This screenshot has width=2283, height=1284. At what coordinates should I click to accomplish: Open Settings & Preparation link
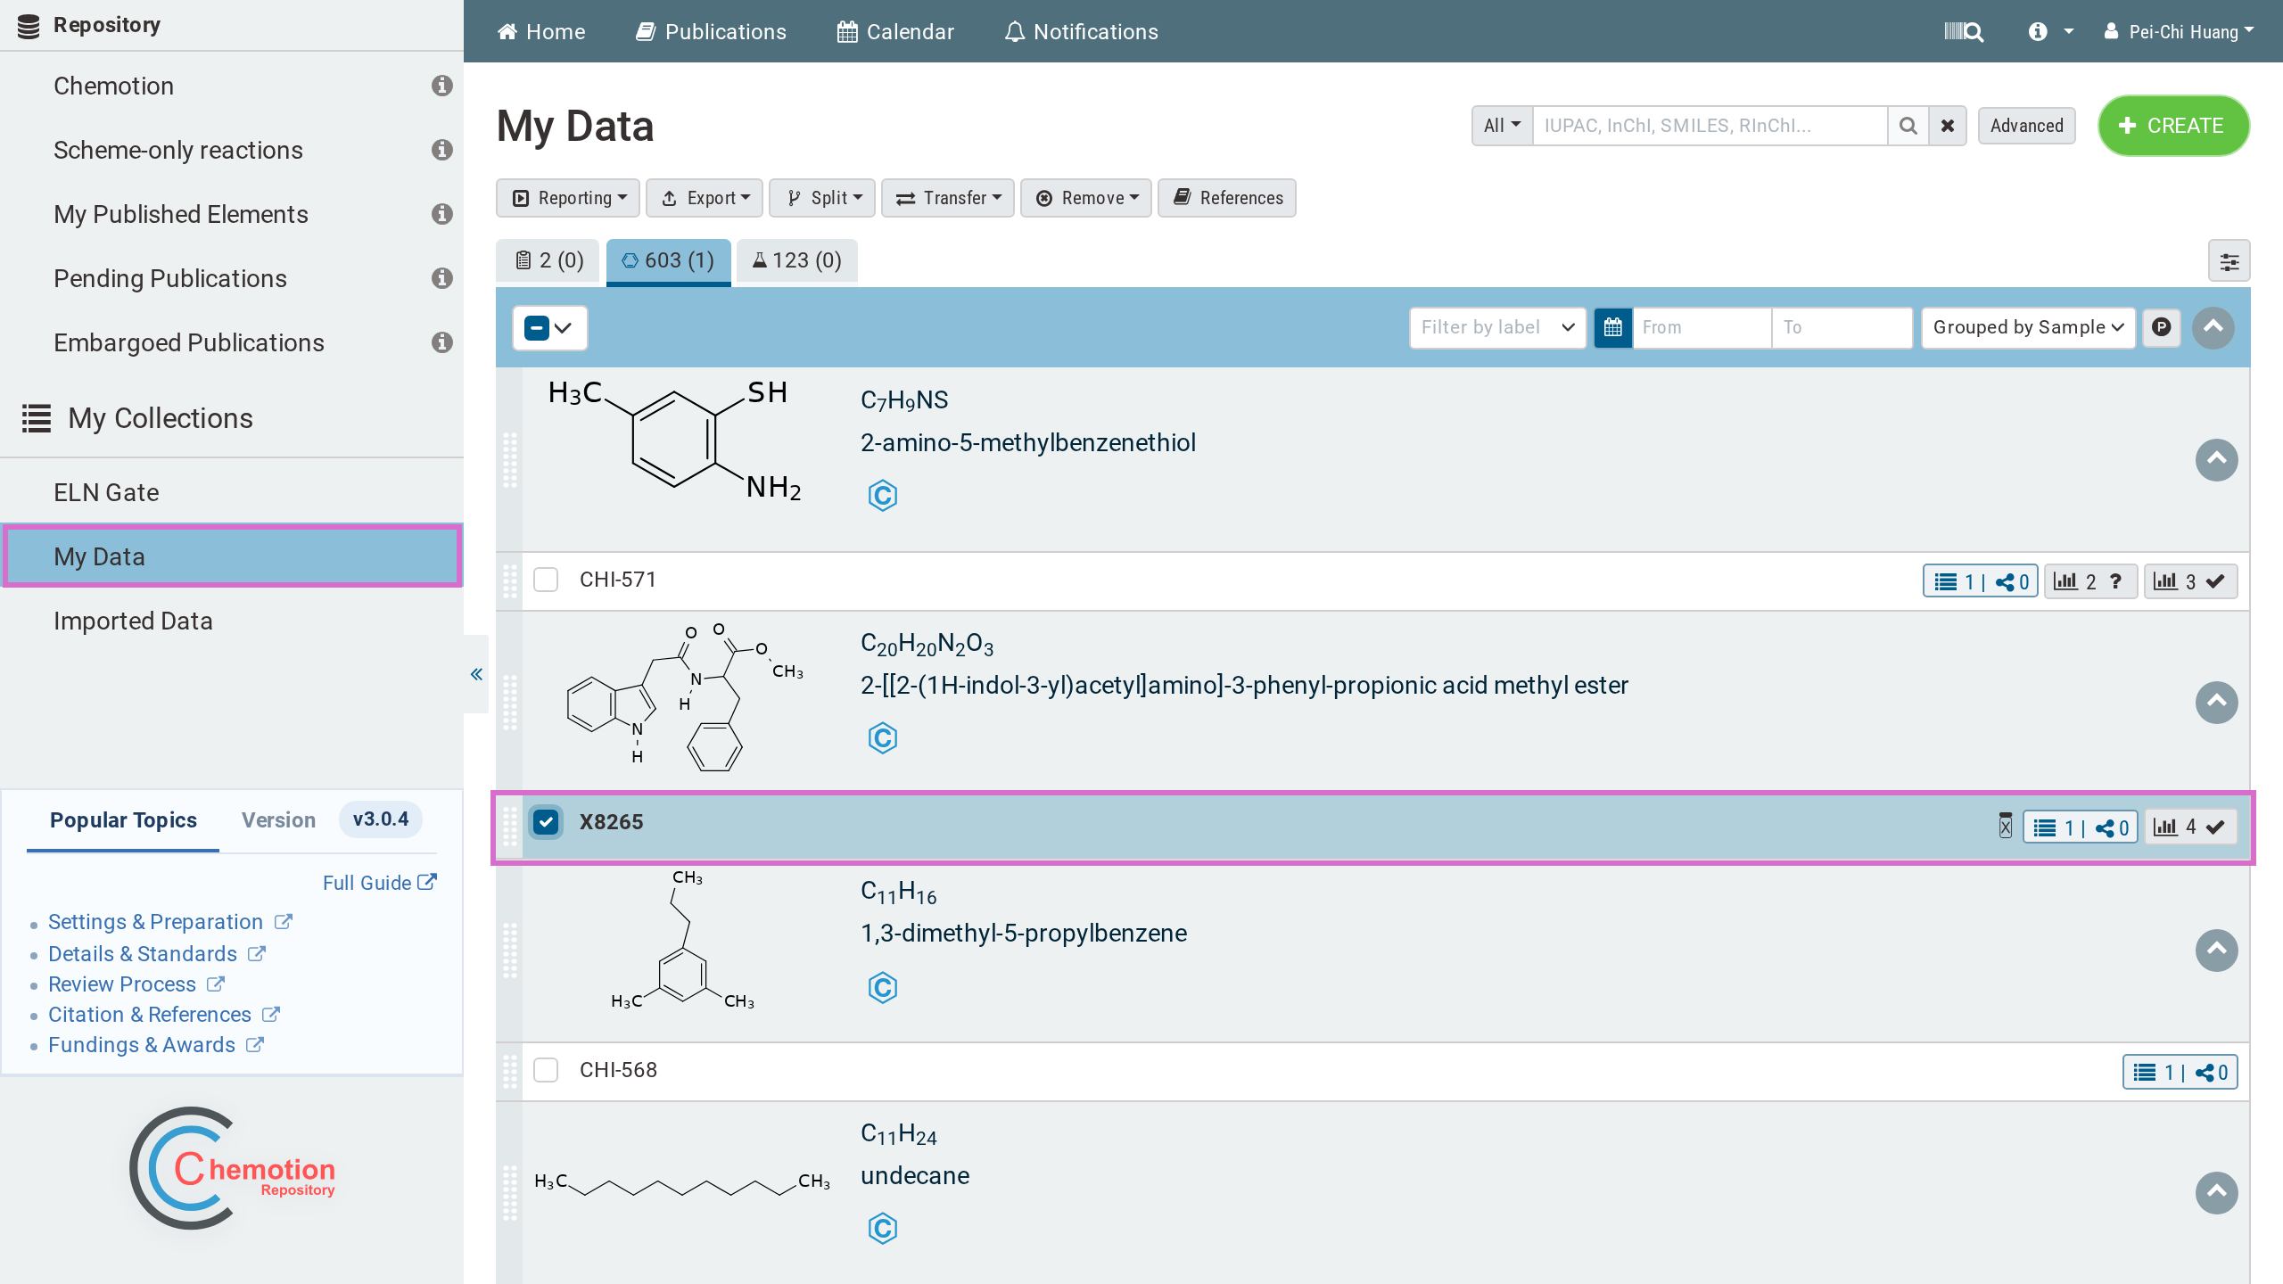(x=169, y=922)
